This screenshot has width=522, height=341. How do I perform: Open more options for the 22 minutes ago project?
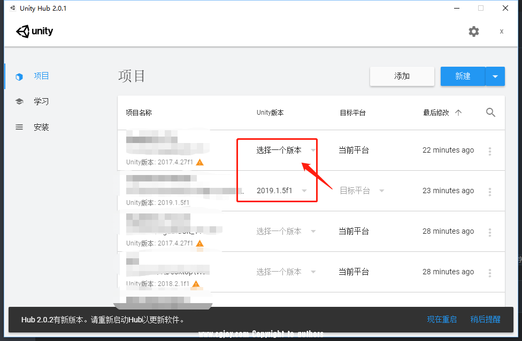point(490,151)
